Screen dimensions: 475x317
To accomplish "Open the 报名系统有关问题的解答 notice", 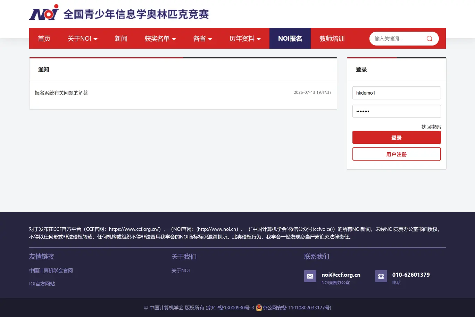I will click(x=61, y=93).
